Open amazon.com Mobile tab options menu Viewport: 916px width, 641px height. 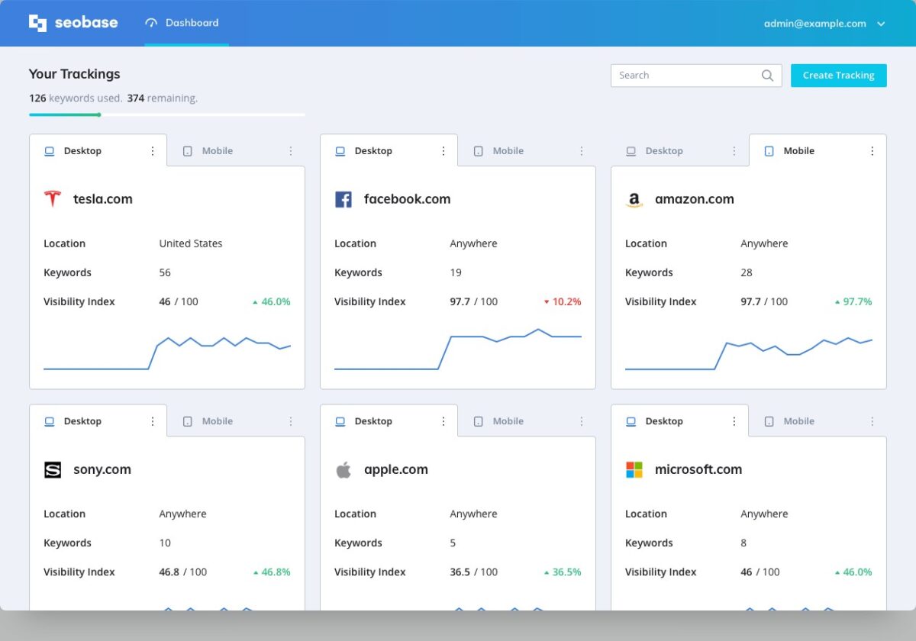(x=872, y=151)
